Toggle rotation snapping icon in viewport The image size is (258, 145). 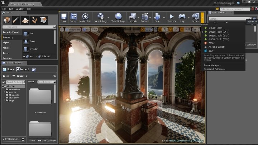[171, 29]
